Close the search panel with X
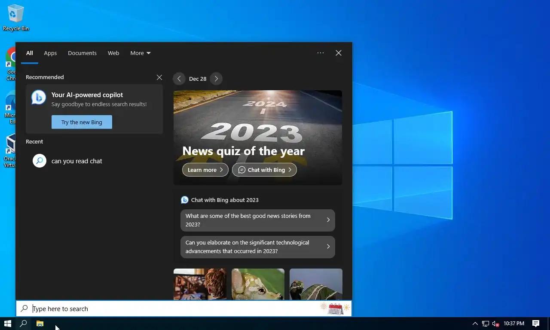The width and height of the screenshot is (550, 330). click(x=339, y=53)
